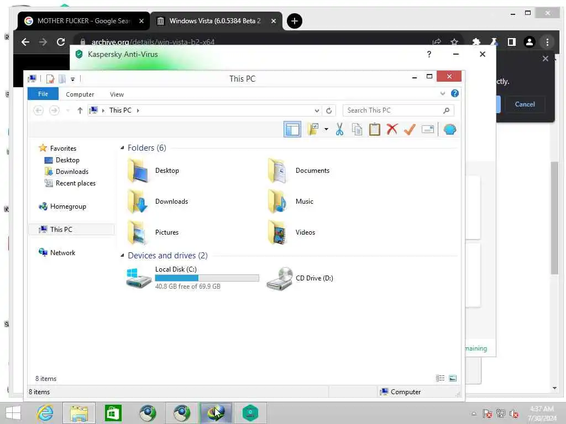This screenshot has height=424, width=566.
Task: Open Explorer help question mark icon
Action: 455,94
